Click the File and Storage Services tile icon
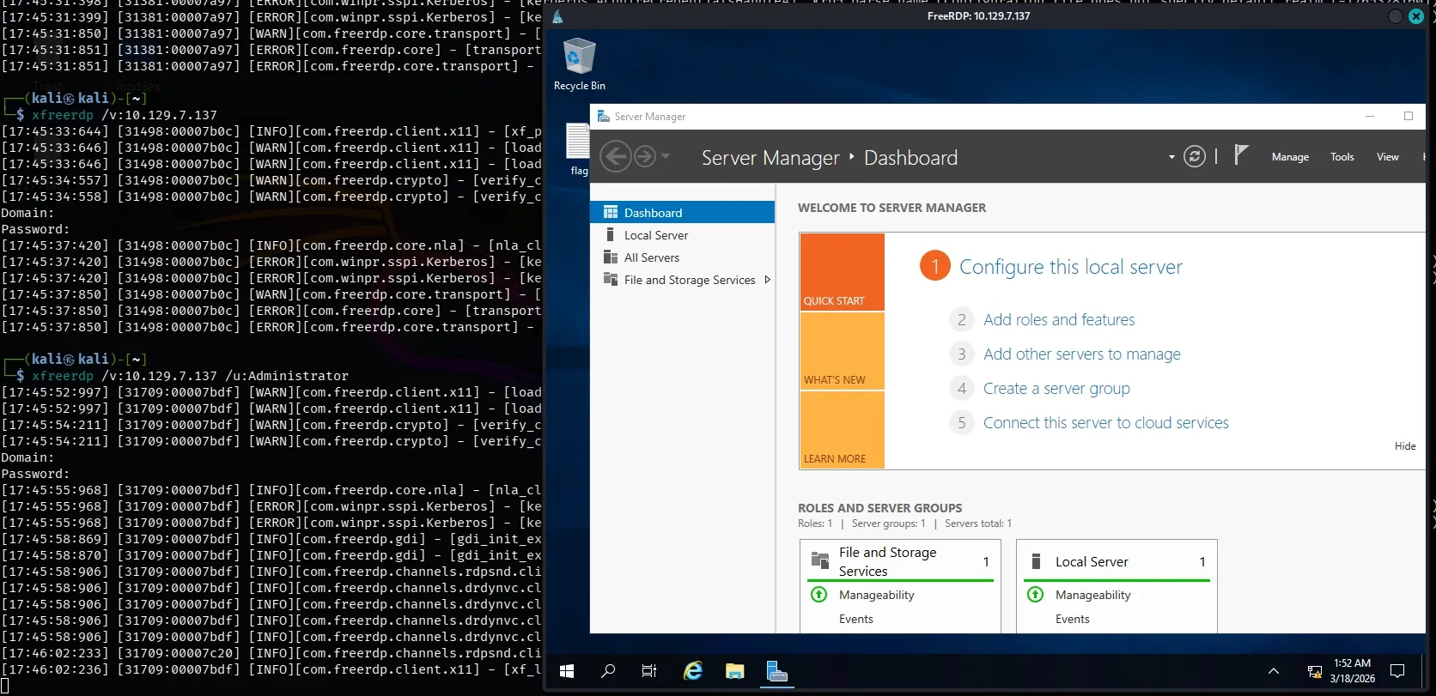Image resolution: width=1436 pixels, height=696 pixels. coord(819,561)
